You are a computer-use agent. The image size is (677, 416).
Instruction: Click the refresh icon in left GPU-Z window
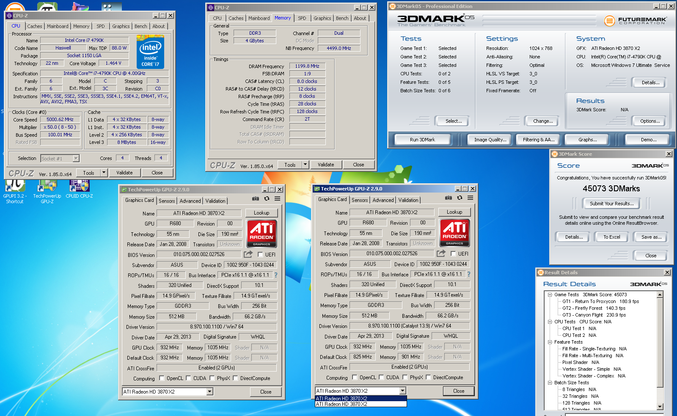[x=267, y=198]
